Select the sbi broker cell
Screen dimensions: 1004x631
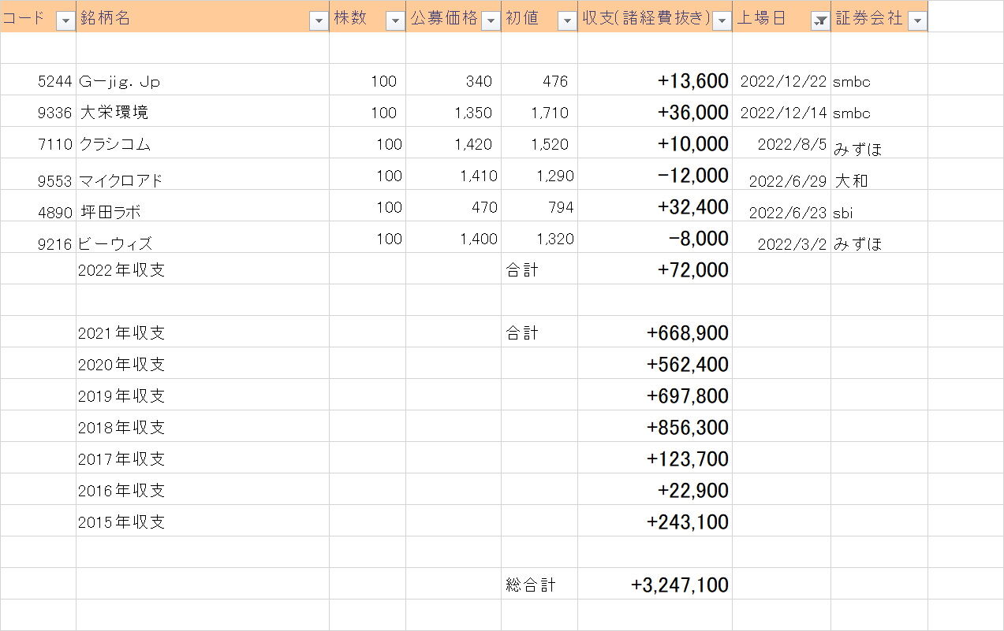tap(879, 206)
